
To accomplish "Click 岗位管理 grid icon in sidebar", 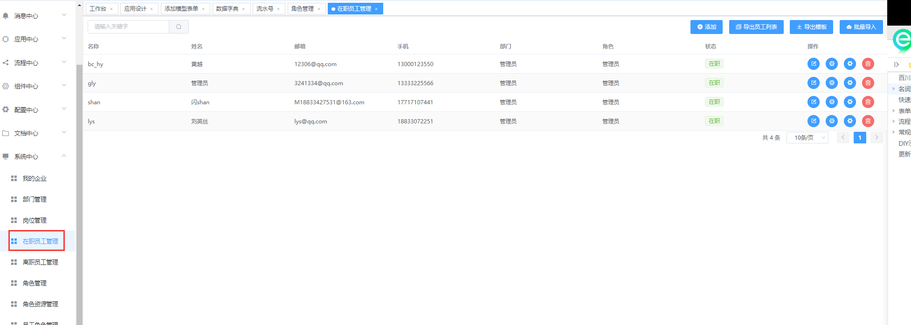I will click(x=14, y=220).
